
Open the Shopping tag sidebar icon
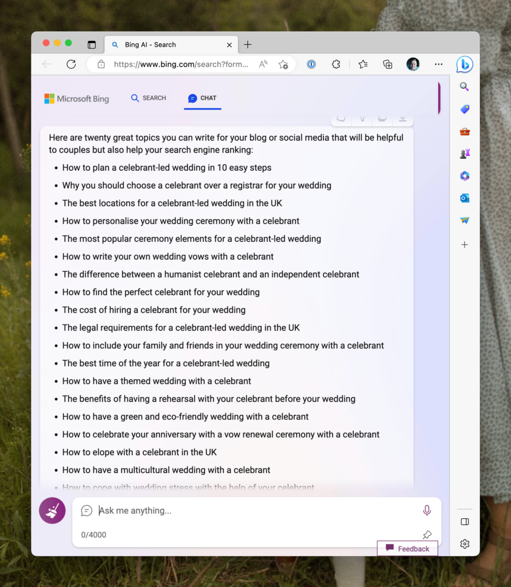click(465, 109)
